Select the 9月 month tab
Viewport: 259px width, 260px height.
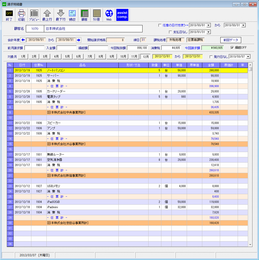pyautogui.click(x=112, y=57)
